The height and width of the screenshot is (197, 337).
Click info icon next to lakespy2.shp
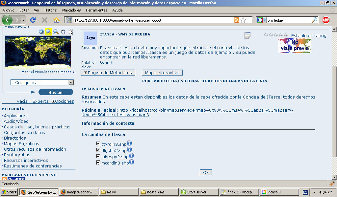(x=131, y=156)
